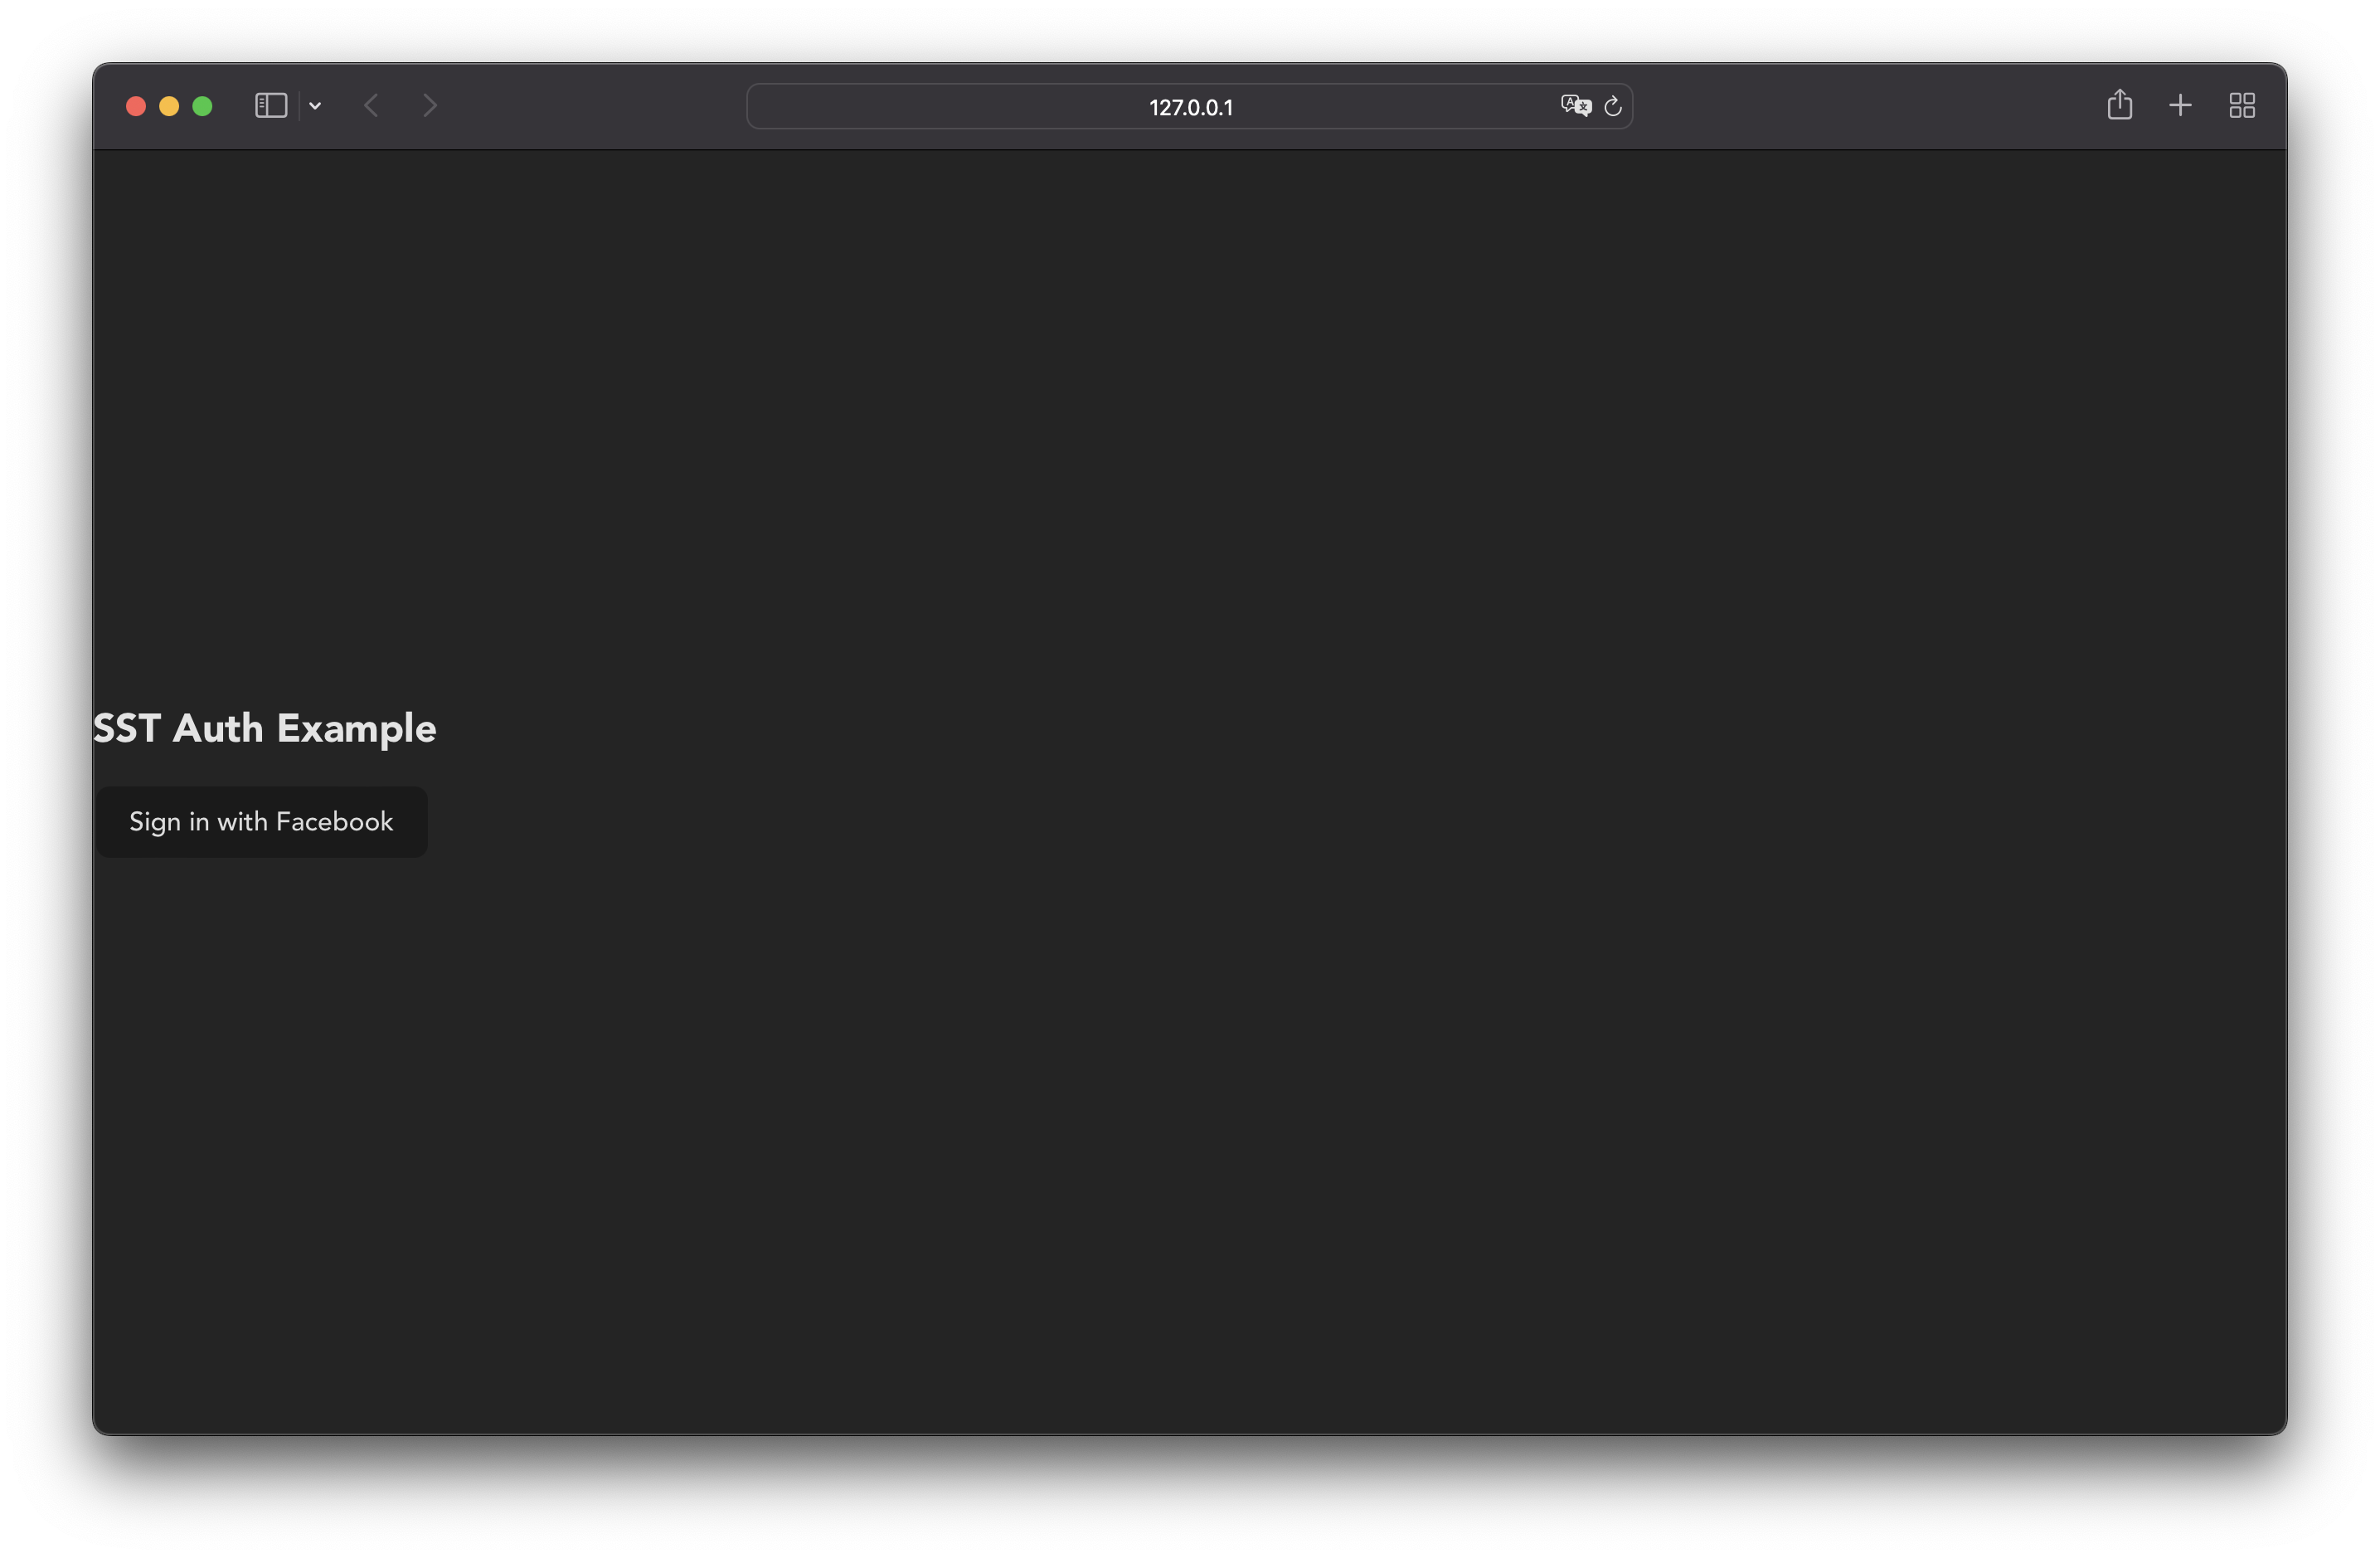
Task: Click the page reload icon
Action: (x=1612, y=106)
